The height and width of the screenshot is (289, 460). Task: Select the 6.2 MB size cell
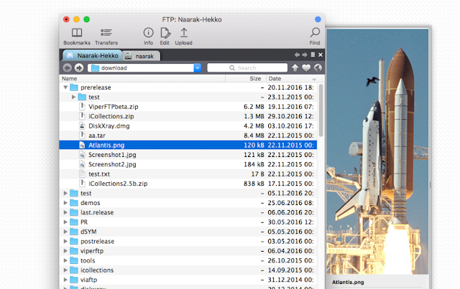pos(254,107)
